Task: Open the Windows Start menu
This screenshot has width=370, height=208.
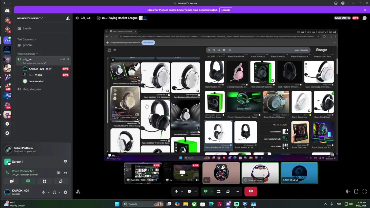Action: pos(117,204)
